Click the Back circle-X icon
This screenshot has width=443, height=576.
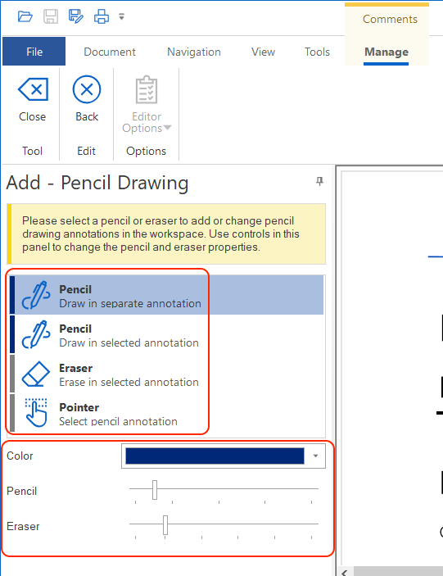[x=87, y=89]
